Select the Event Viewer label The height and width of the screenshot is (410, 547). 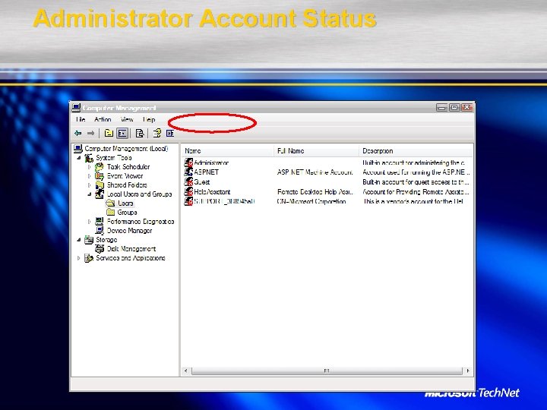click(x=125, y=175)
